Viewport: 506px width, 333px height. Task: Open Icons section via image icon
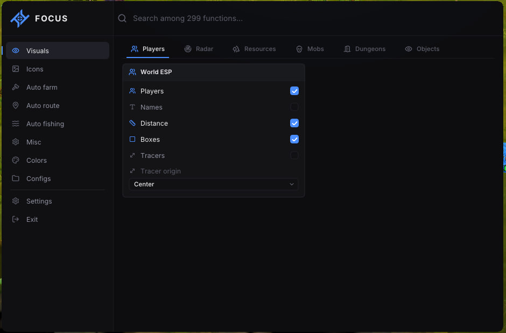[x=16, y=69]
